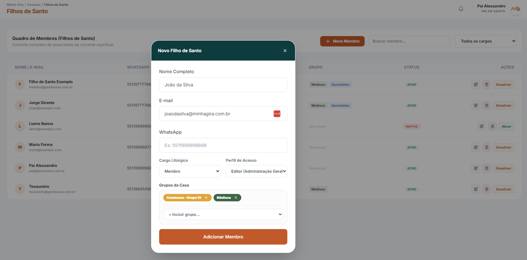This screenshot has height=260, width=527.
Task: Remove the Médiuns group tag
Action: coord(236,197)
